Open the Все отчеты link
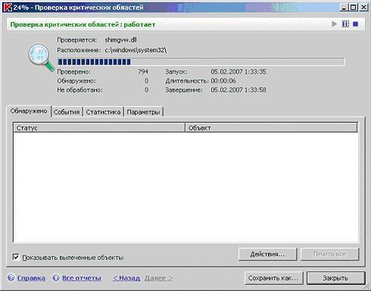This screenshot has height=291, width=371. pyautogui.click(x=82, y=278)
